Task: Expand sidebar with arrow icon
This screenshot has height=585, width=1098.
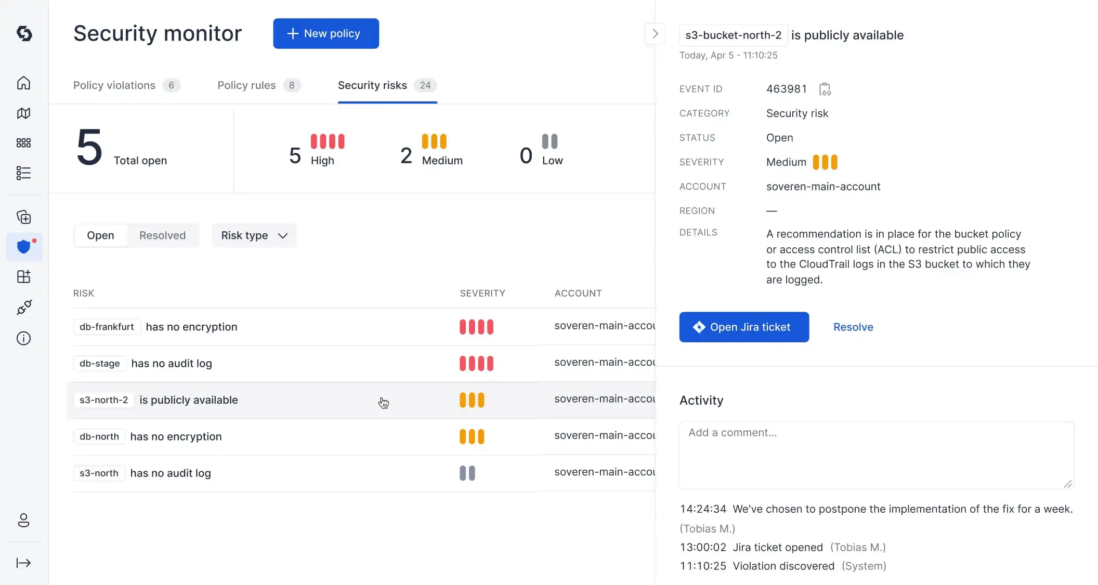Action: [x=23, y=563]
